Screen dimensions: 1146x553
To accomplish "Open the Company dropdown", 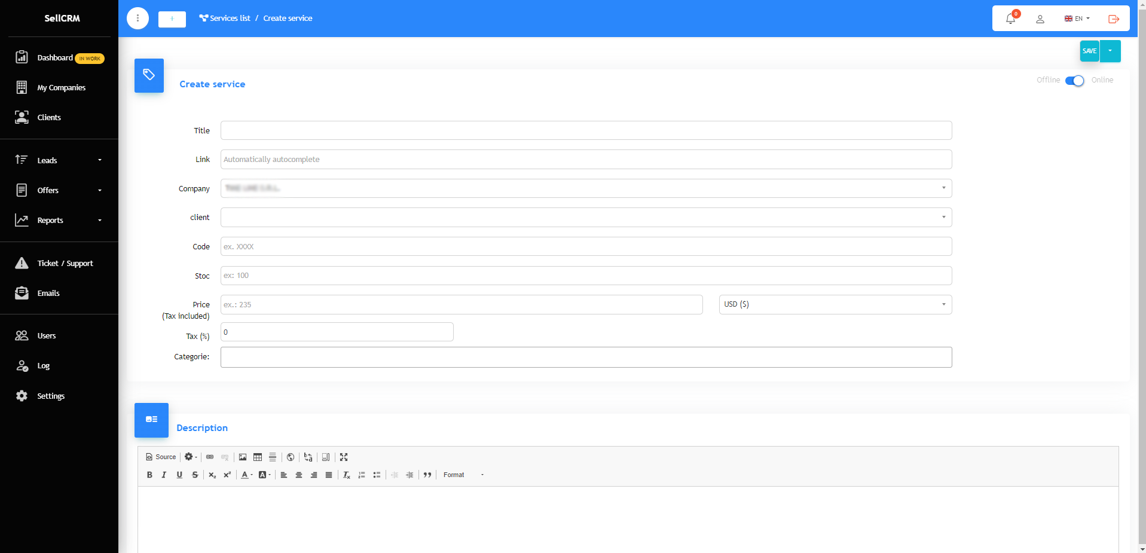I will pos(585,188).
